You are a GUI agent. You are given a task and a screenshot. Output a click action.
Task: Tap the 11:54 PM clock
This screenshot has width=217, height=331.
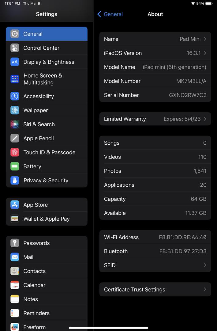coord(12,3)
